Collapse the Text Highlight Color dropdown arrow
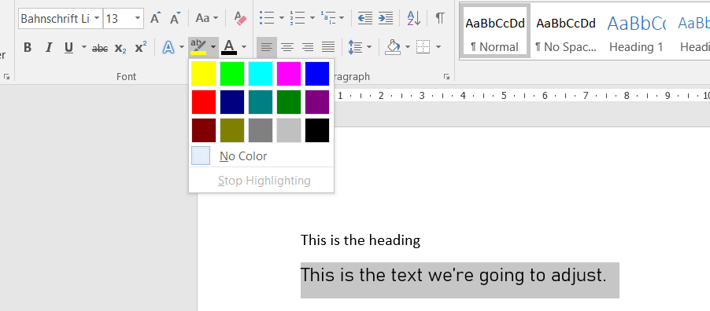The image size is (710, 311). click(213, 47)
